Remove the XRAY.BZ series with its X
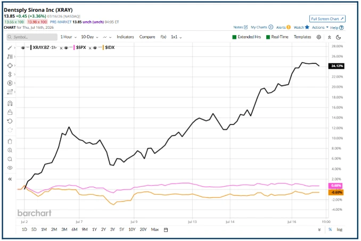The width and height of the screenshot is (361, 241). 61,48
